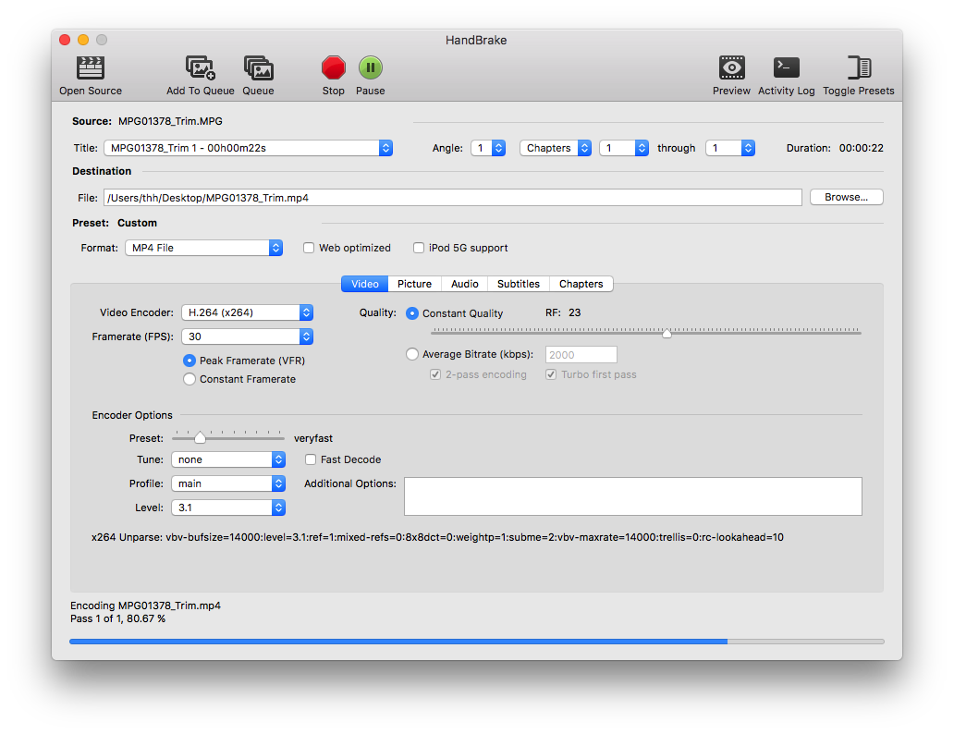Click the destination File path field
This screenshot has height=734, width=954.
point(453,198)
